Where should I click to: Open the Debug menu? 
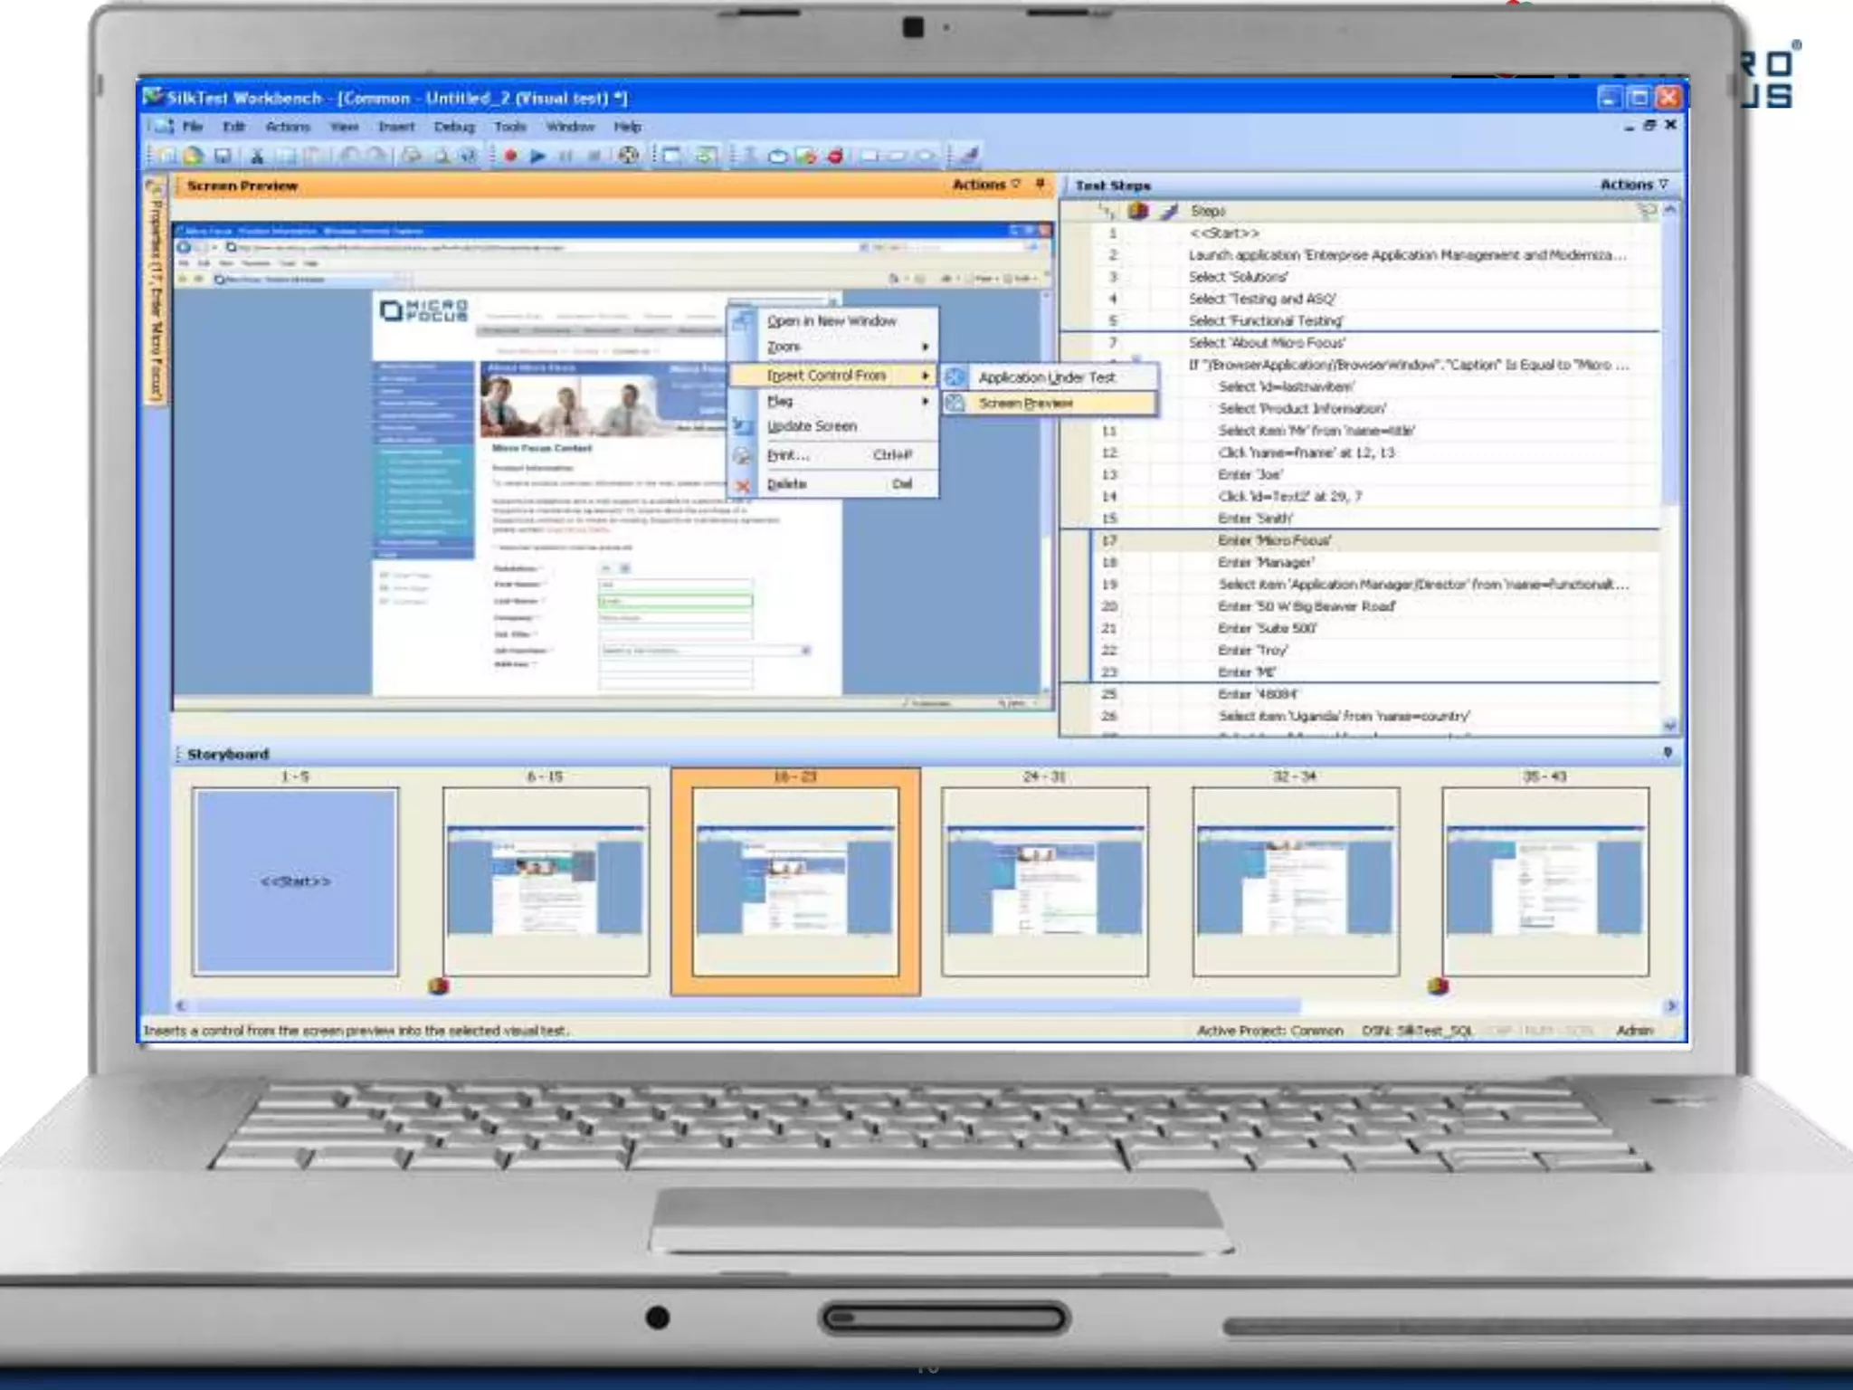click(x=453, y=127)
